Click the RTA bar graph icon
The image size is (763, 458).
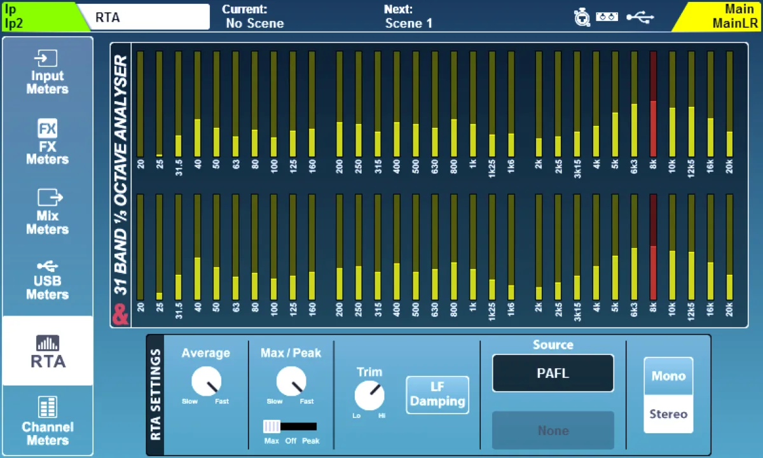(48, 343)
